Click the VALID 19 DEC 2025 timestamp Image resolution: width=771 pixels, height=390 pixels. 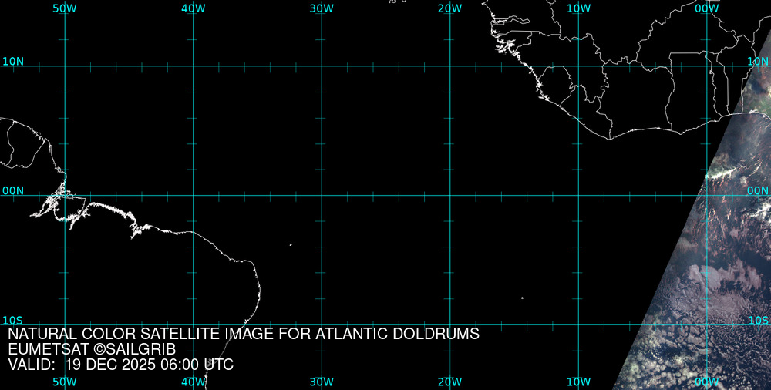120,365
